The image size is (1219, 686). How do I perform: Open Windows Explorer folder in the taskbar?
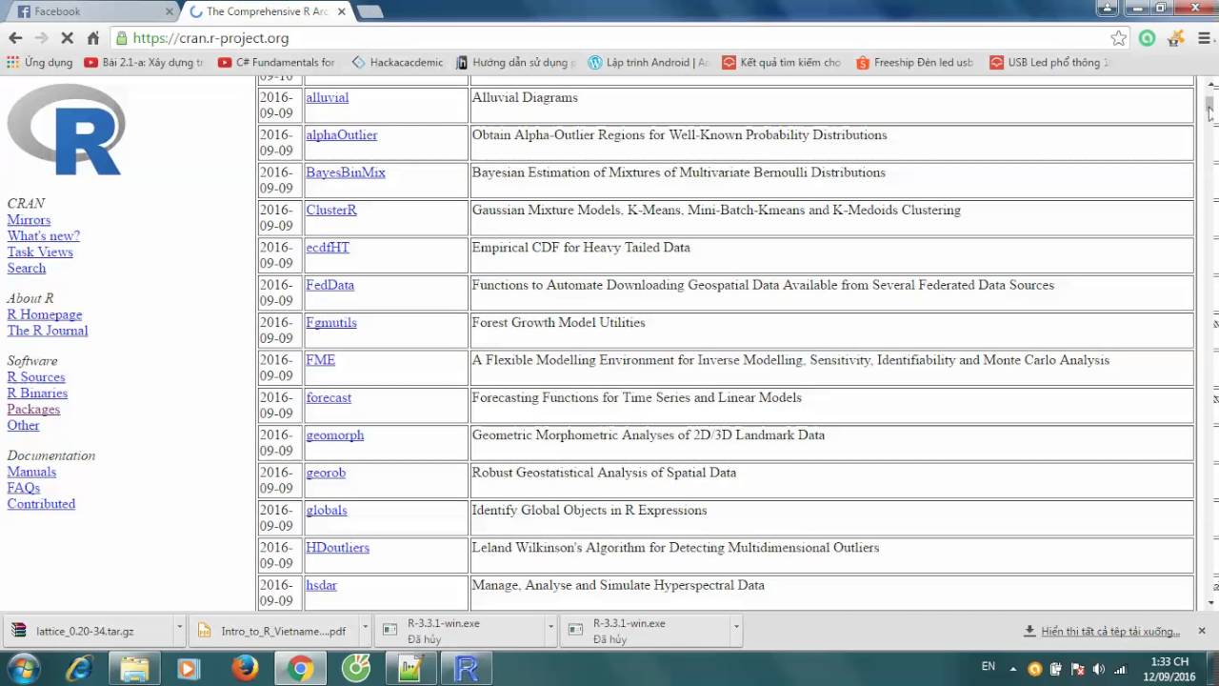pyautogui.click(x=134, y=668)
